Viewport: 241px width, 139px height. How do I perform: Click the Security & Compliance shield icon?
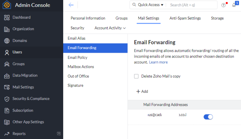tap(7, 99)
